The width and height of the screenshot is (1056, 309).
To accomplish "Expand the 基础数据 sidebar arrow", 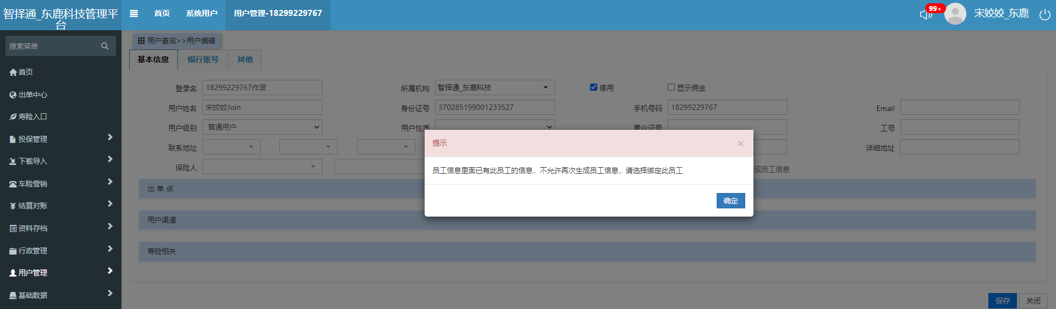I will [110, 293].
